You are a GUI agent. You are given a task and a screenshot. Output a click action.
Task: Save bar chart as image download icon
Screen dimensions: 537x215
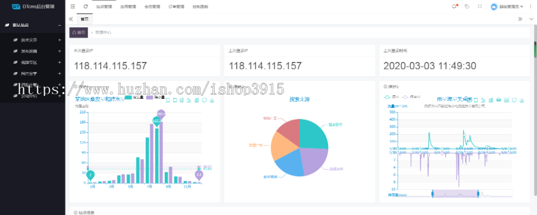[x=212, y=100]
